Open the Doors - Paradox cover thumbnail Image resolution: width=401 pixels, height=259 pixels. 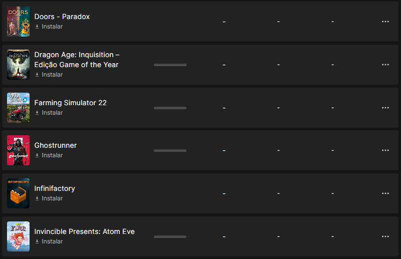(18, 22)
